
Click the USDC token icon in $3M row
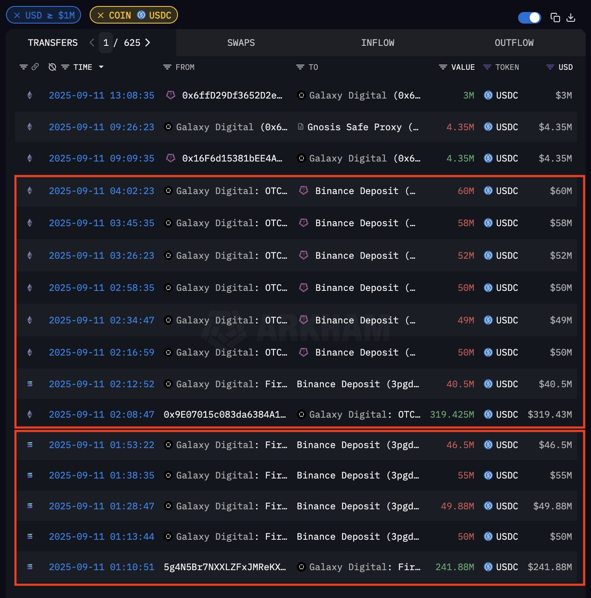tap(488, 95)
